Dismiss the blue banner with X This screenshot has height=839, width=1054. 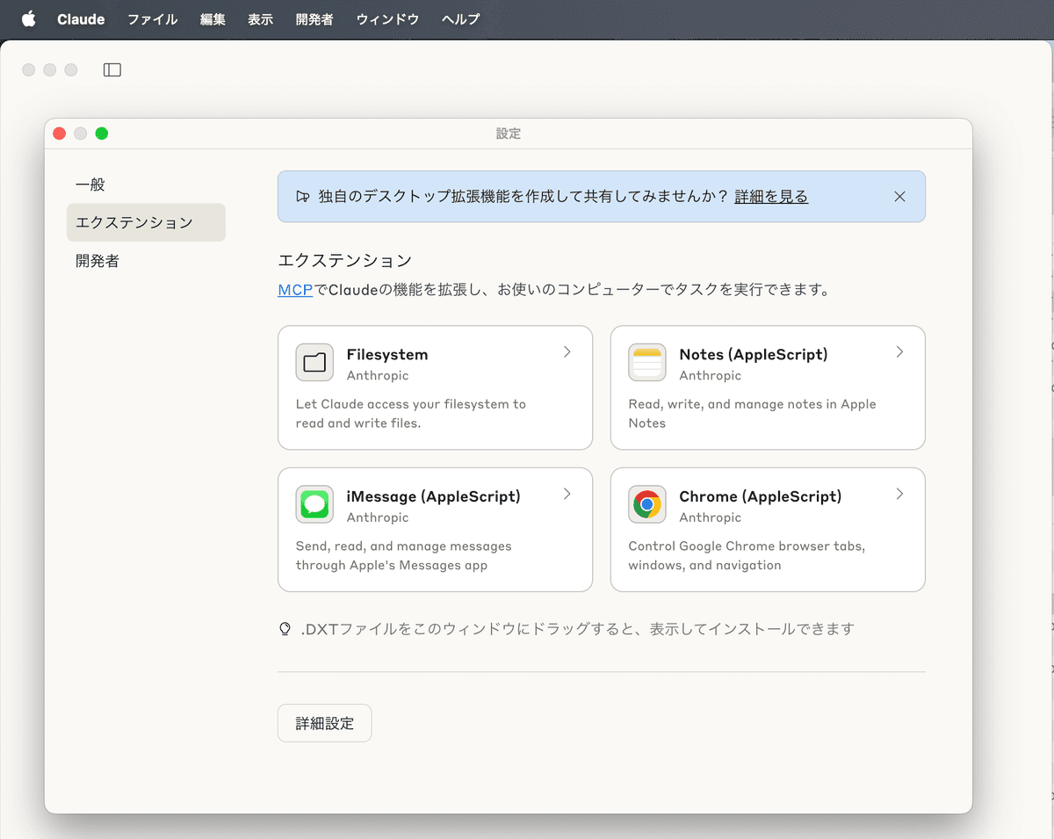899,197
